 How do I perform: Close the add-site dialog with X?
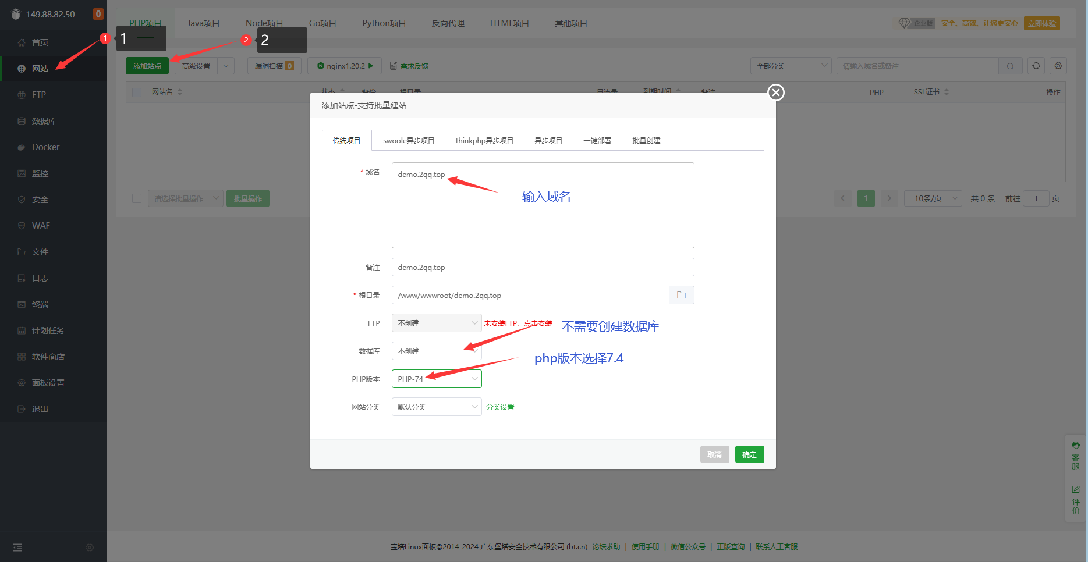pos(776,93)
